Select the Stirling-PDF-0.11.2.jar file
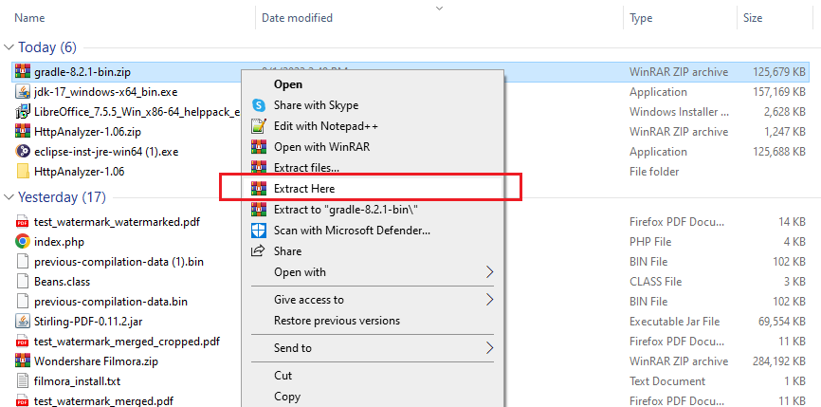The image size is (821, 407). click(x=78, y=322)
